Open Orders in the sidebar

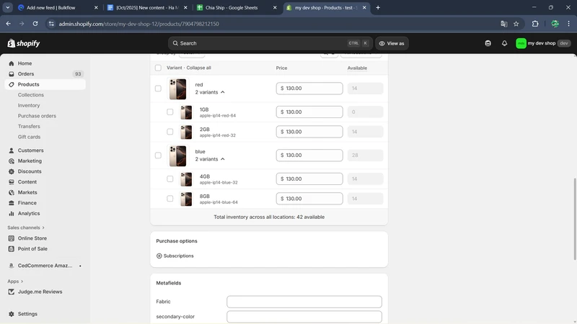(26, 74)
